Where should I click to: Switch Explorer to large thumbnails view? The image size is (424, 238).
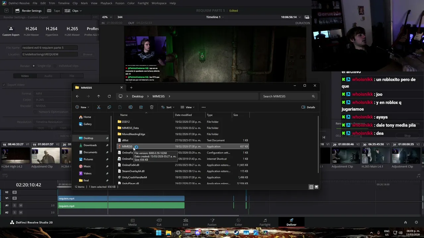click(x=316, y=187)
